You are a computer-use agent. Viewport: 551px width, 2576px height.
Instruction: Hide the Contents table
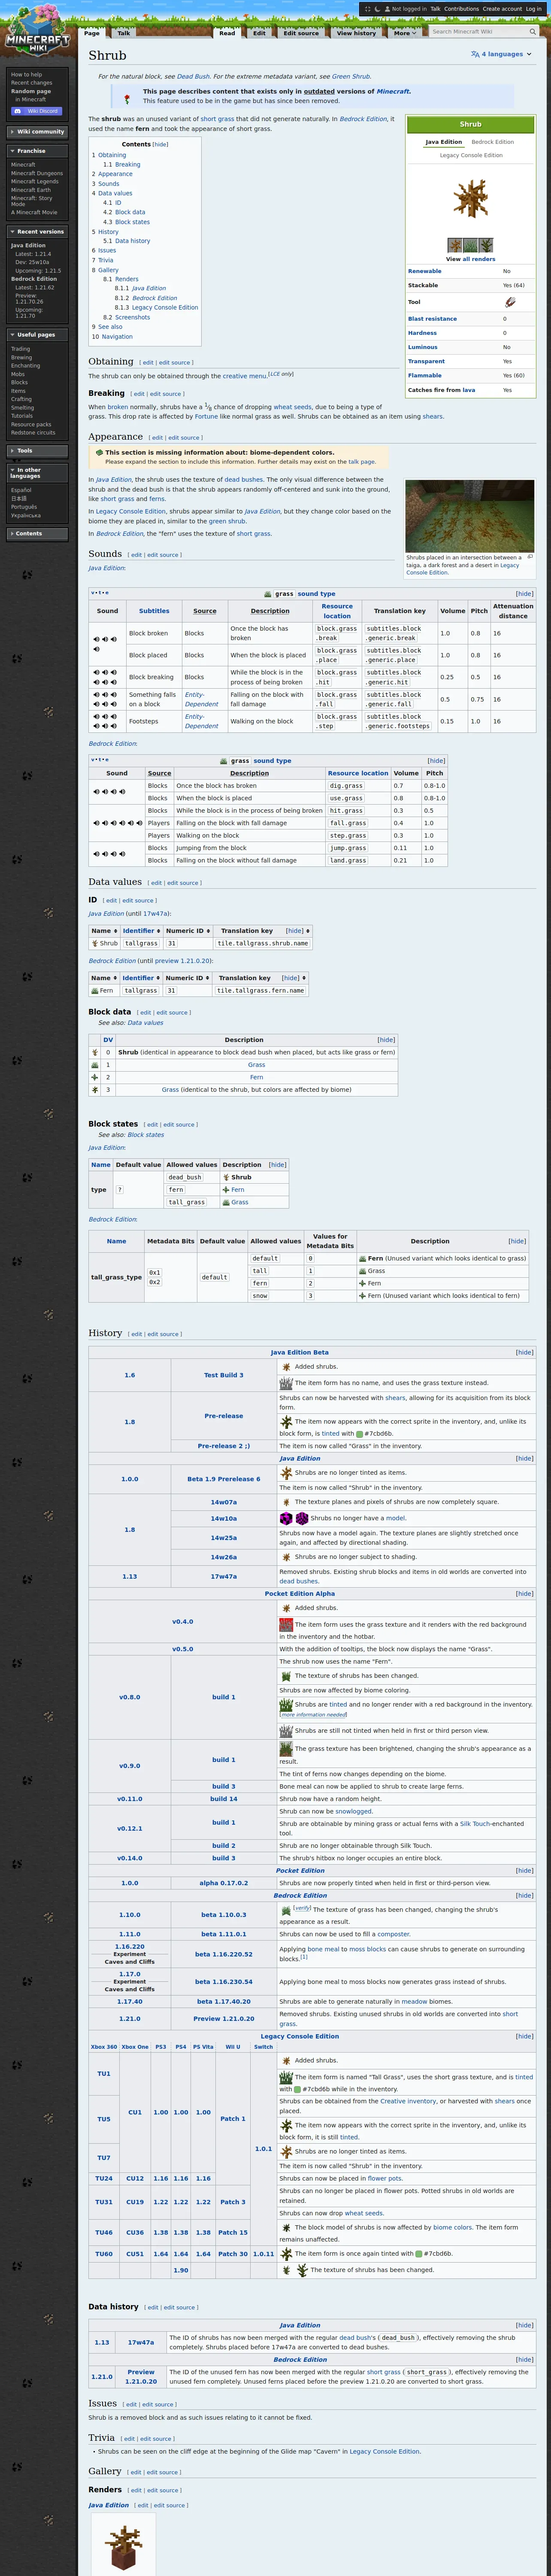[x=160, y=144]
